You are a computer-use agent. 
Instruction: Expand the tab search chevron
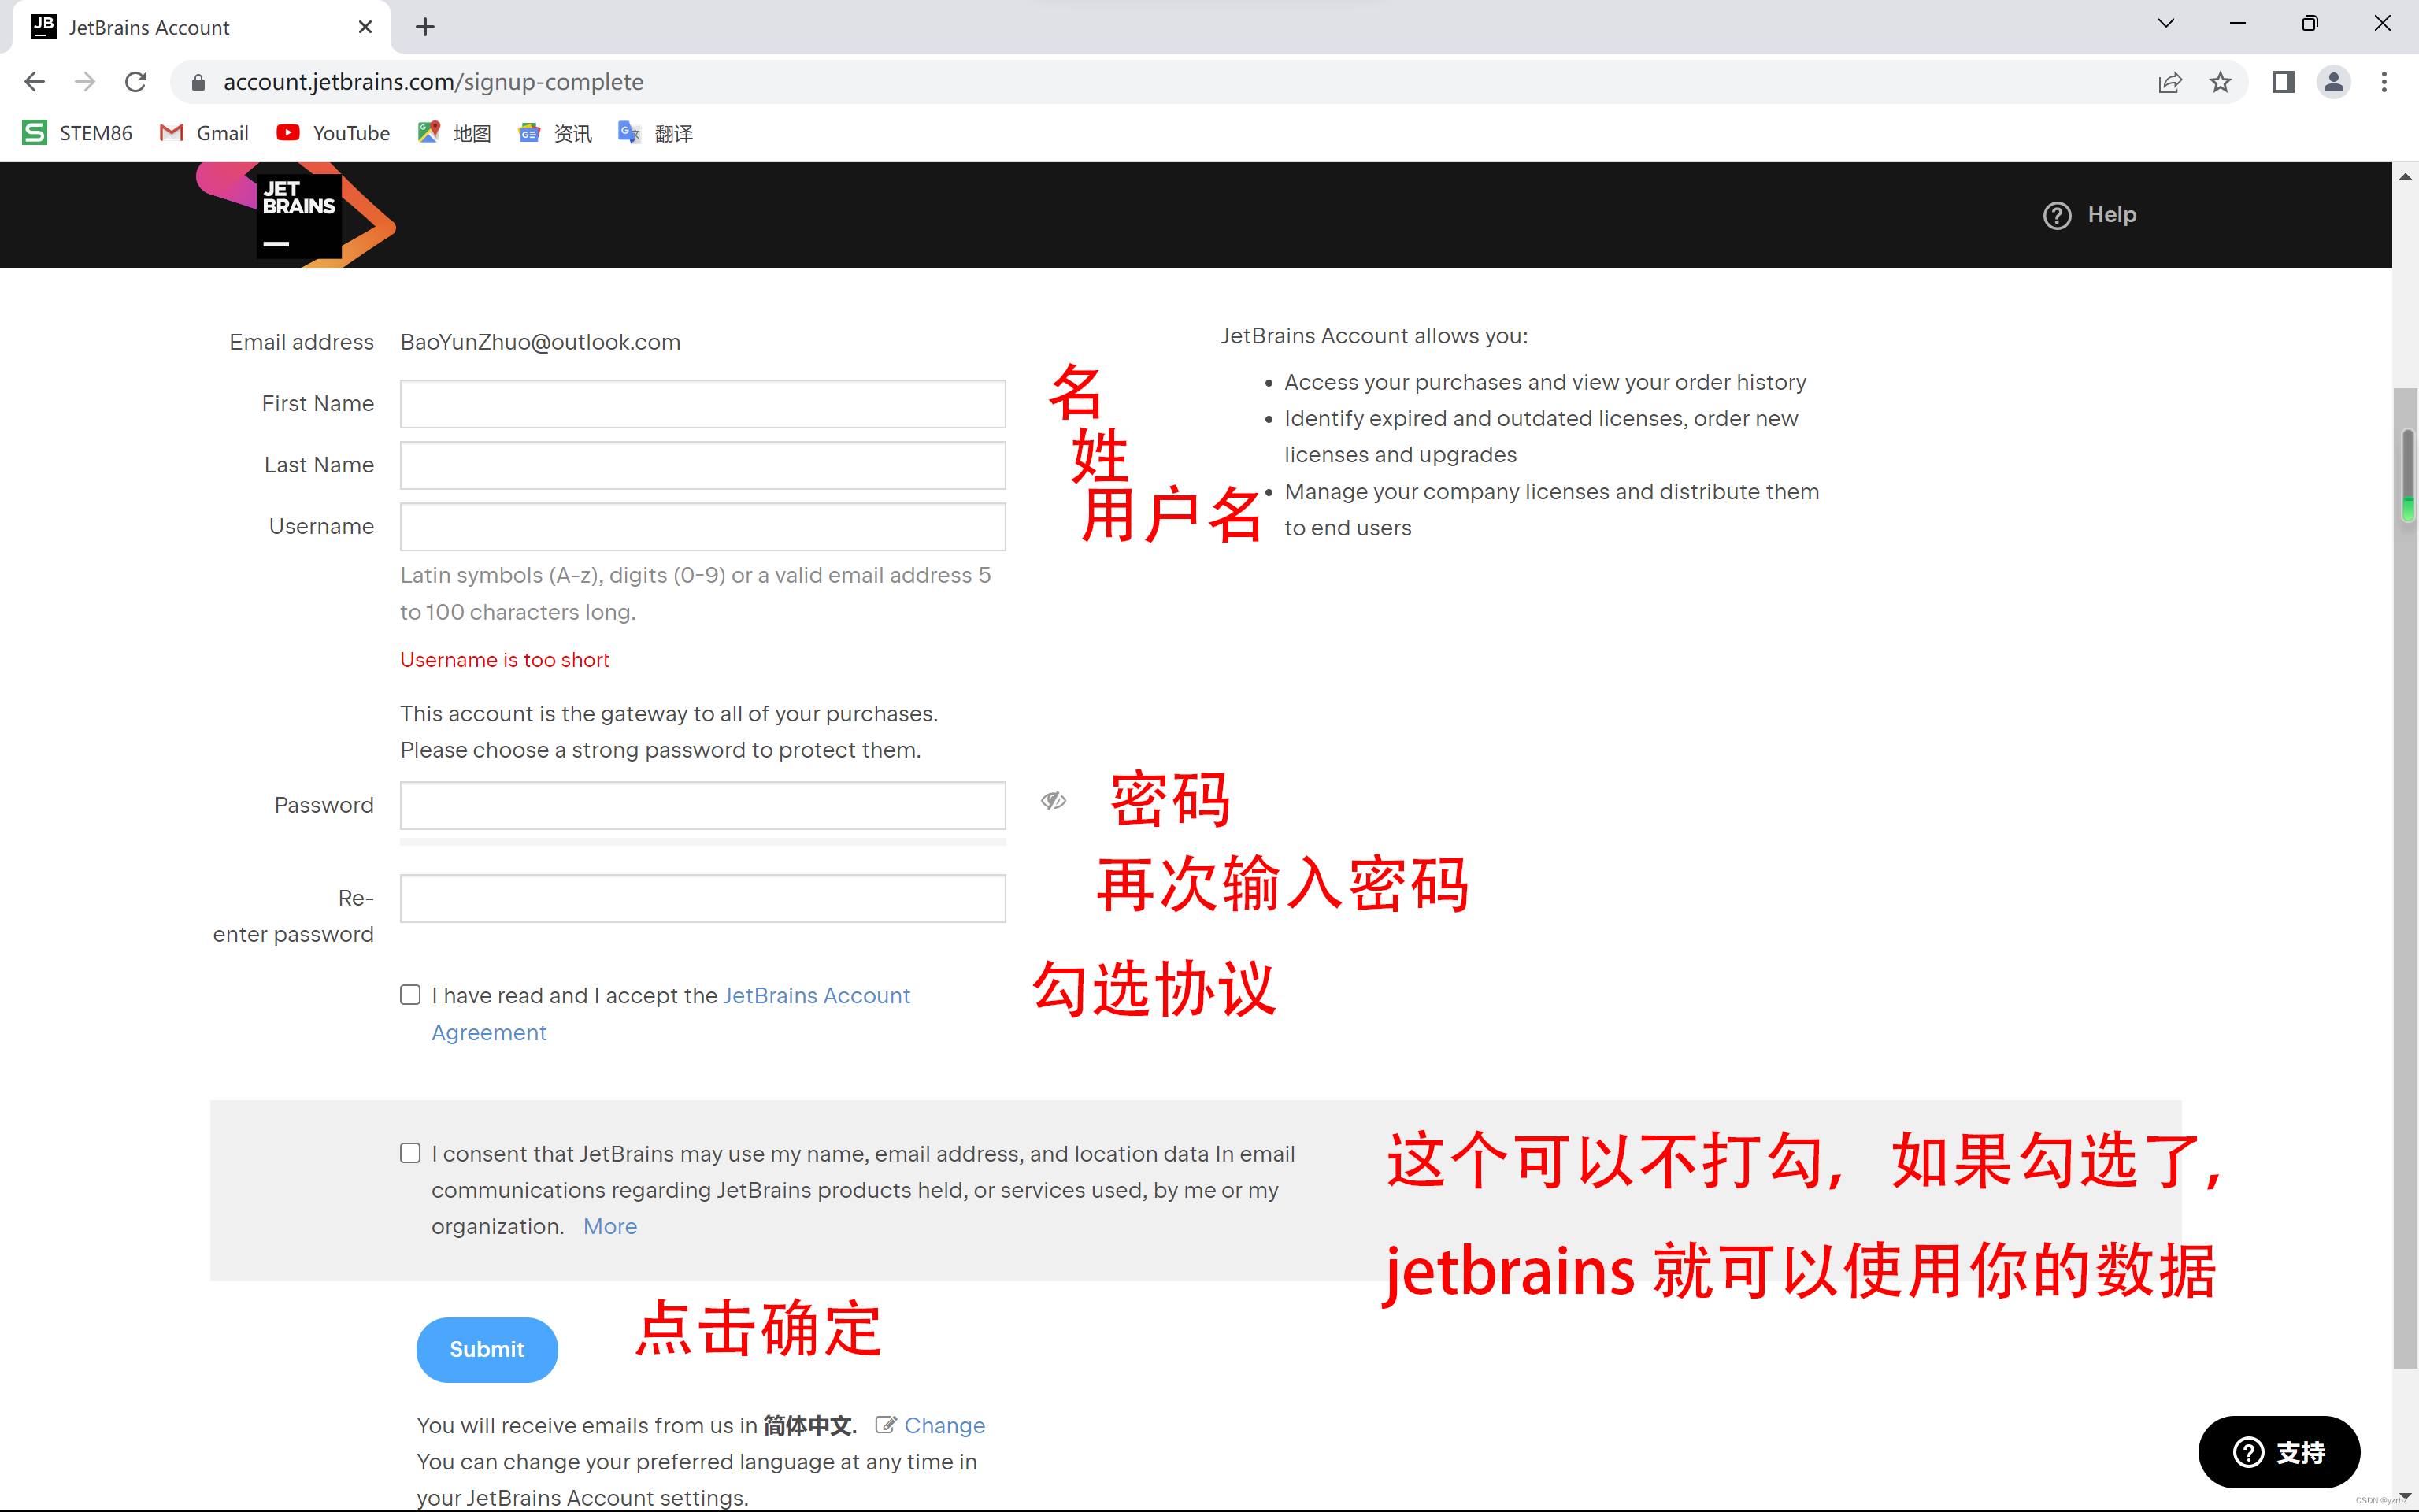pos(2165,24)
